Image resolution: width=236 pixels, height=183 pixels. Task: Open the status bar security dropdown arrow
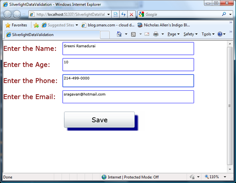198,177
